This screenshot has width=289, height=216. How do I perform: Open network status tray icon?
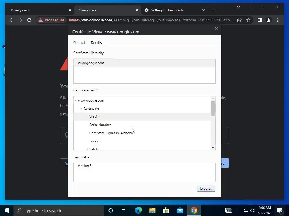[246, 210]
